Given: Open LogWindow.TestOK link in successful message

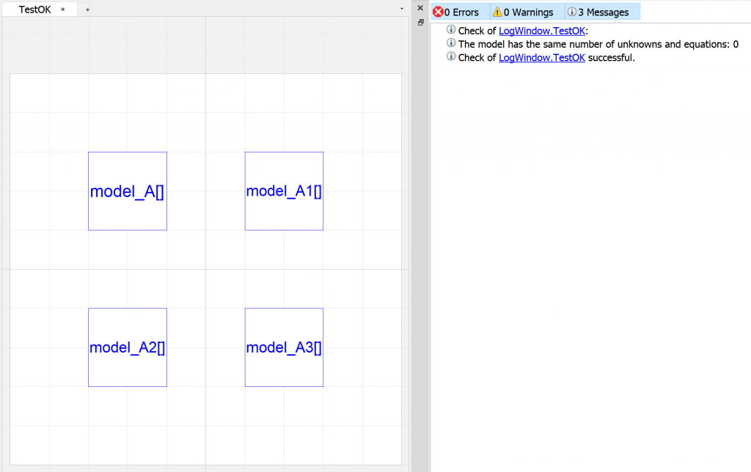Looking at the screenshot, I should pyautogui.click(x=542, y=57).
